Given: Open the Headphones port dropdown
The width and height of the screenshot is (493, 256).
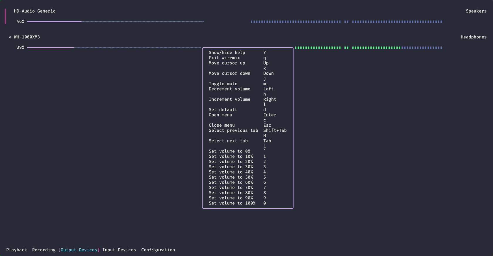Looking at the screenshot, I should point(473,37).
